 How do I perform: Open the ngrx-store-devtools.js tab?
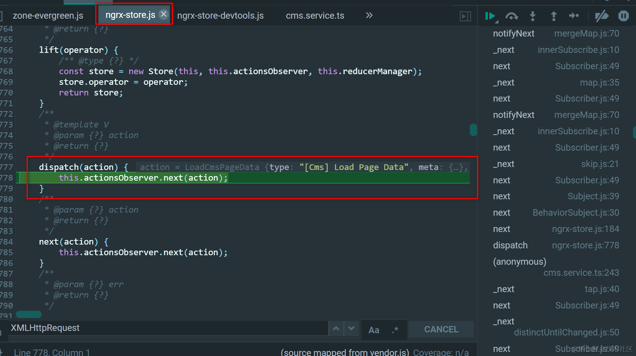pyautogui.click(x=220, y=16)
